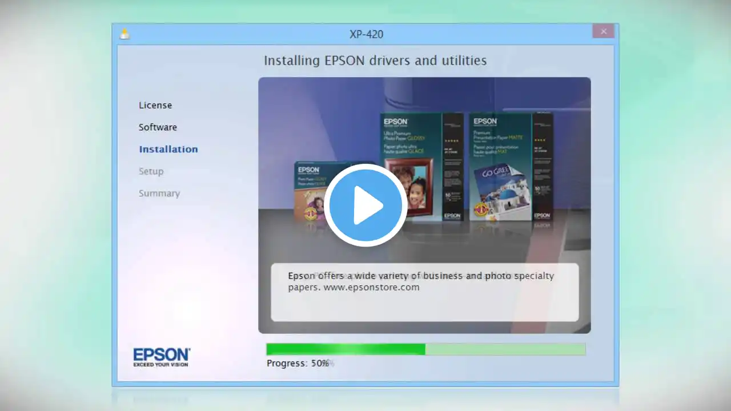
Task: Click the Premium Presentation Paper Matte package
Action: (511, 166)
